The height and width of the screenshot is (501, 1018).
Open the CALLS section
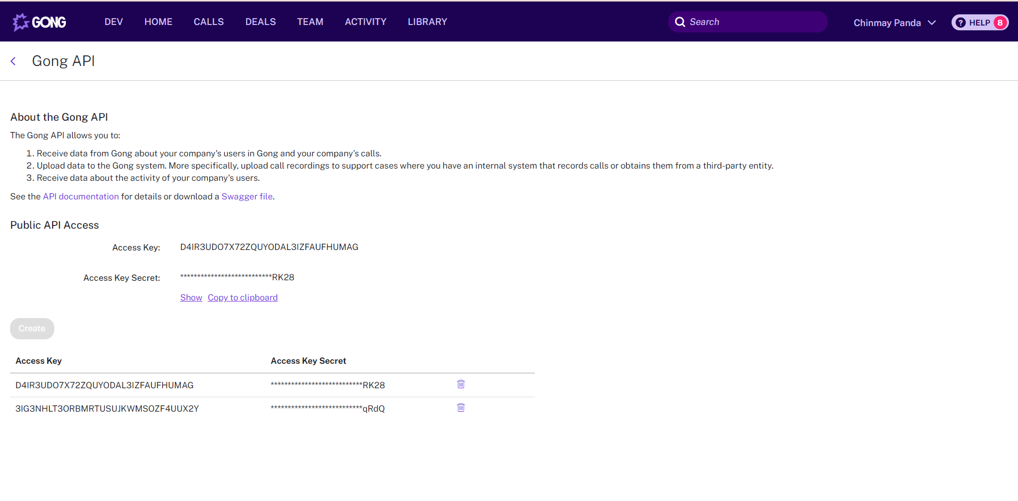click(x=208, y=22)
